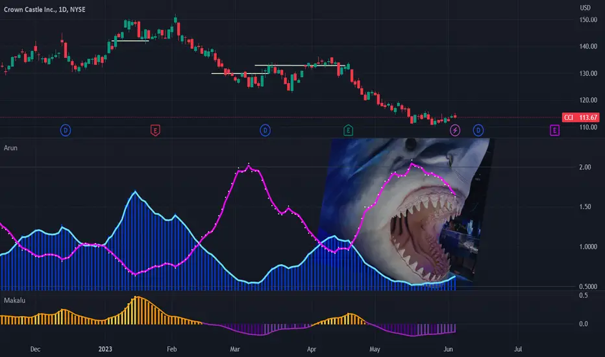Click the purple earnings marker in July
The image size is (605, 357).
point(554,130)
